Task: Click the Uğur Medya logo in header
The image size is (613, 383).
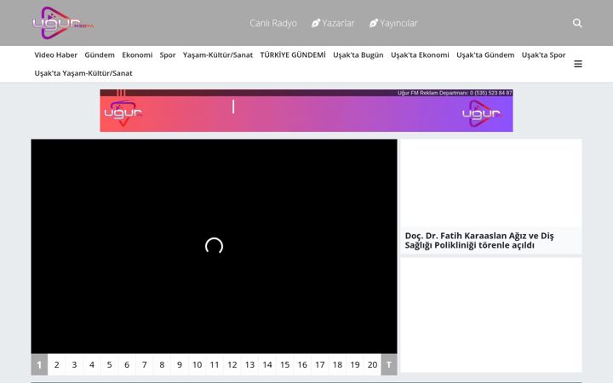Action: point(63,23)
